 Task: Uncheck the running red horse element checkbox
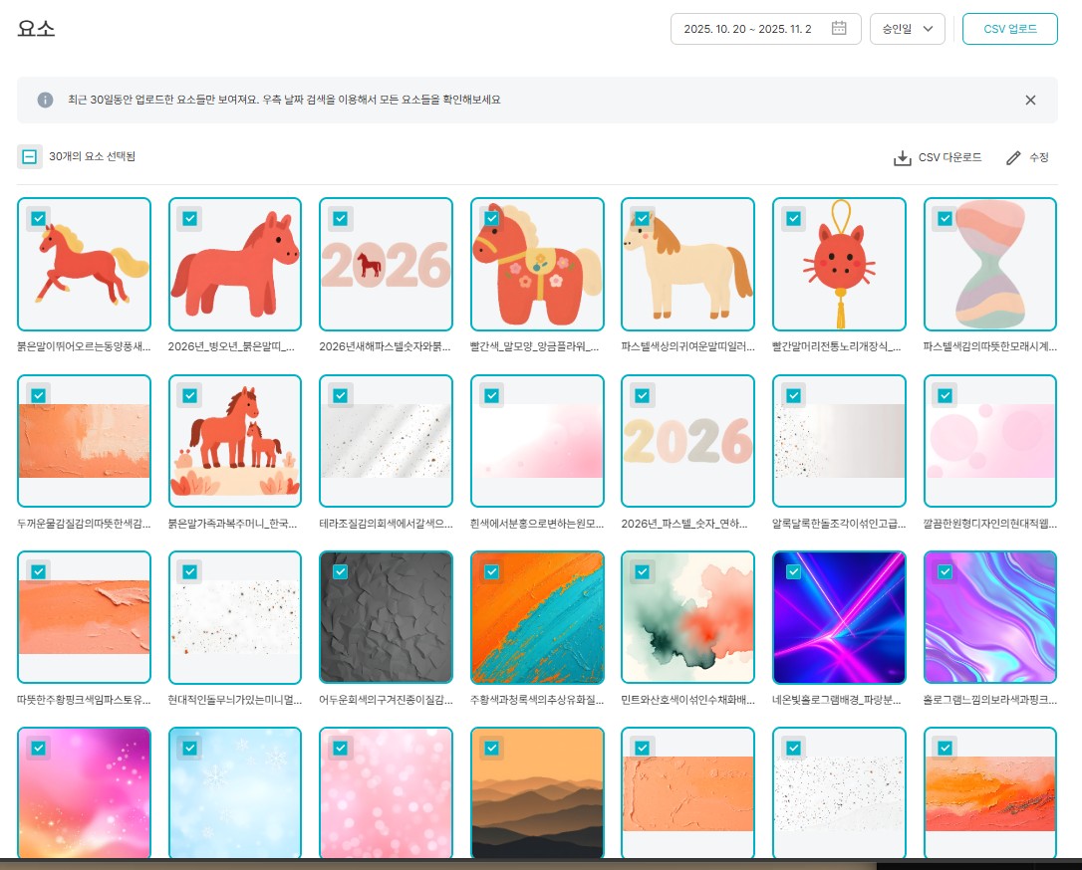tap(38, 218)
